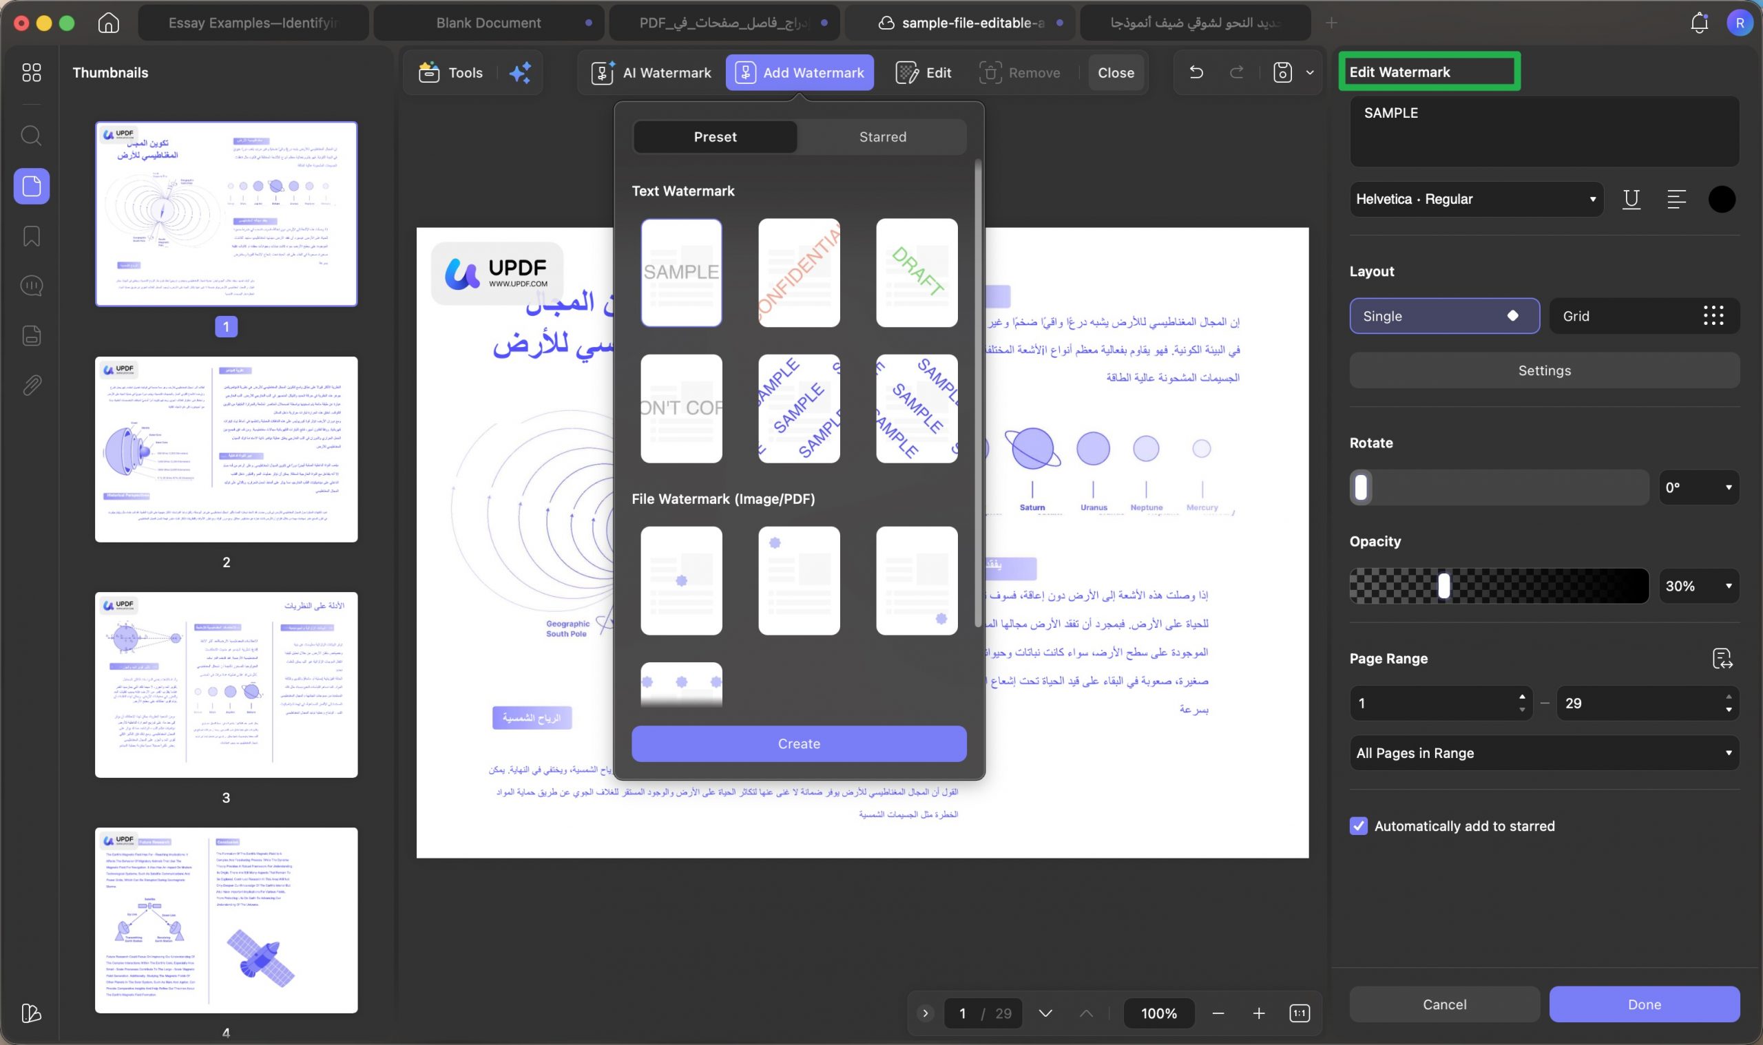Image resolution: width=1763 pixels, height=1045 pixels.
Task: Choose the green DRAFT watermark preset
Action: click(917, 273)
